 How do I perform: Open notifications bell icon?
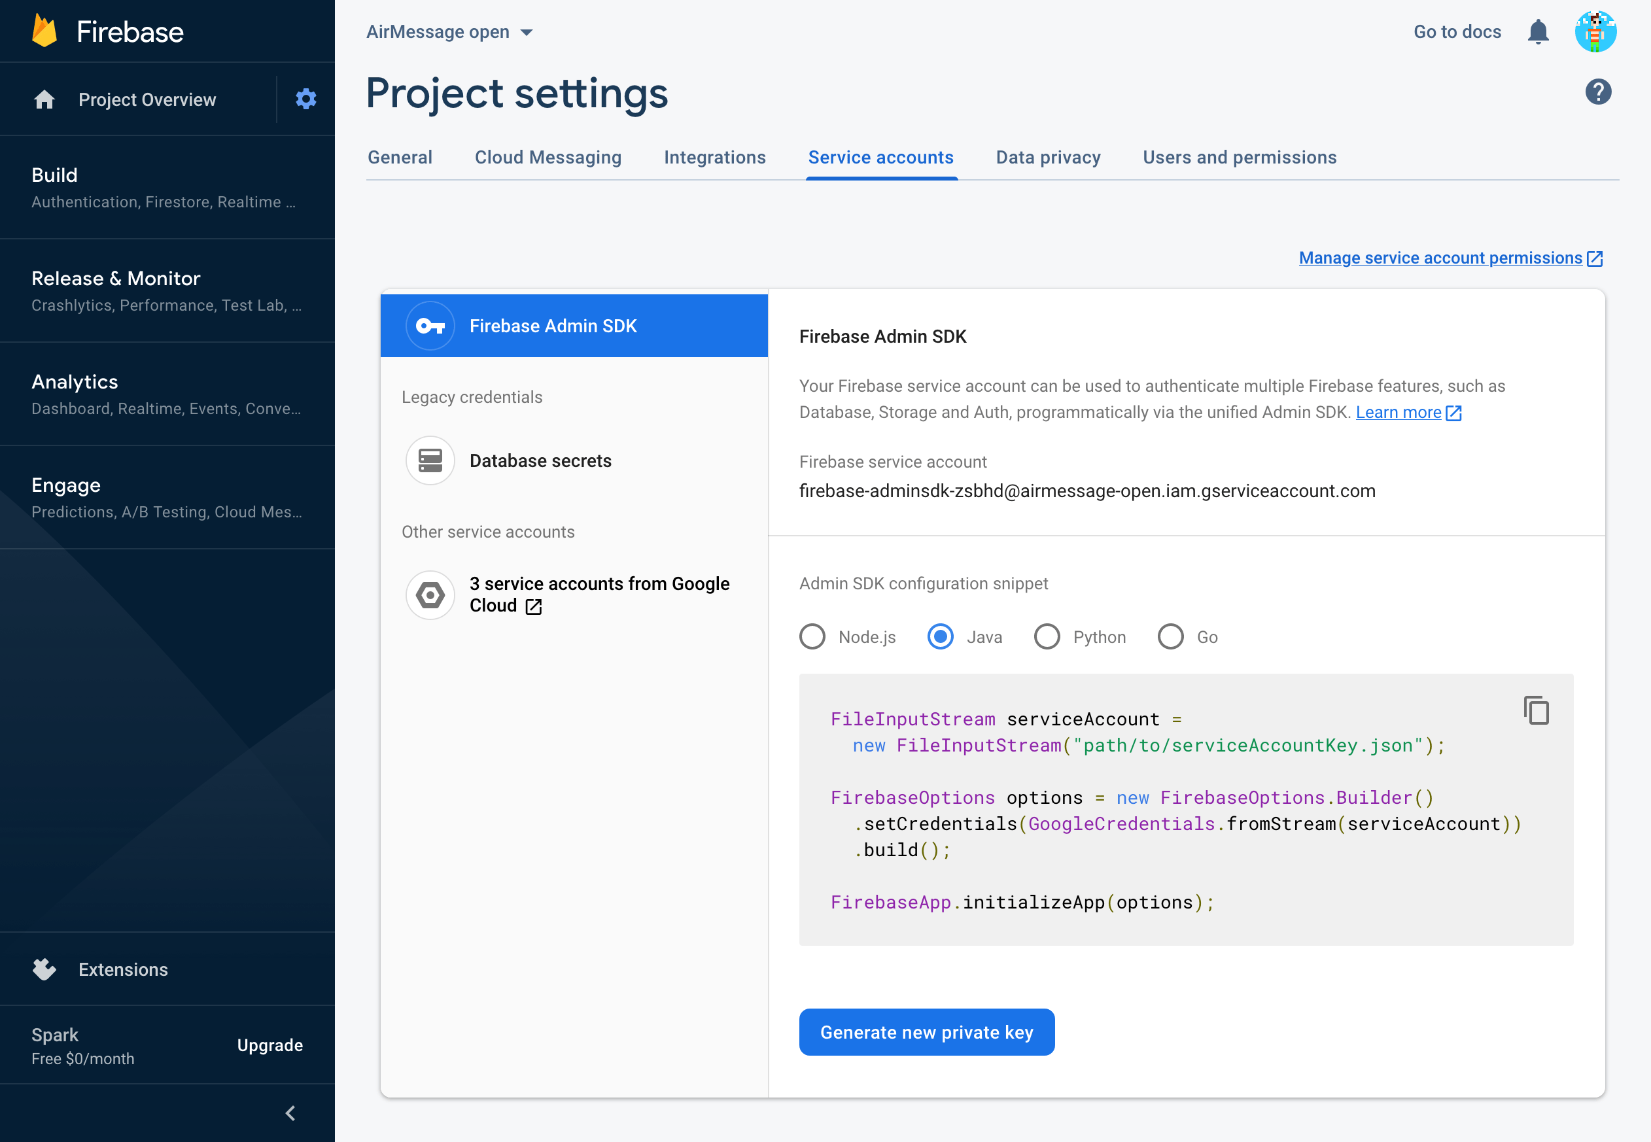pos(1538,32)
